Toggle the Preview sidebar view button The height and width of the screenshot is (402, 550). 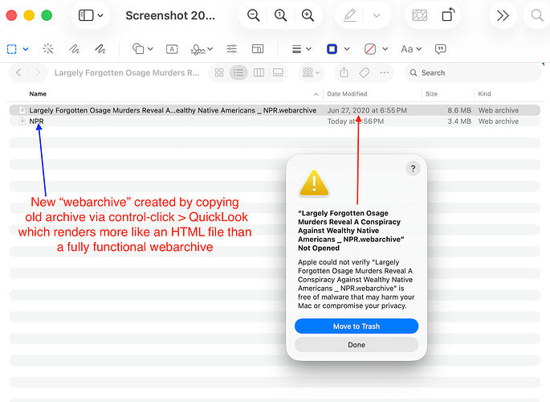(x=86, y=15)
